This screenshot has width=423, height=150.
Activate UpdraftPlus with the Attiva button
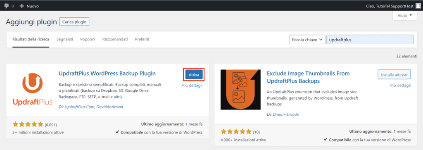pos(194,75)
